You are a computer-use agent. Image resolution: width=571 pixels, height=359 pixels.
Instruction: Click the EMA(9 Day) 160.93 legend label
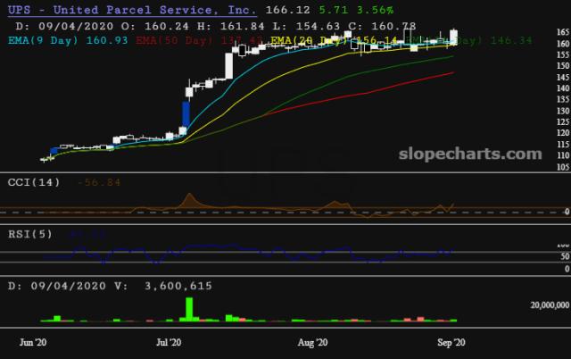pyautogui.click(x=68, y=40)
